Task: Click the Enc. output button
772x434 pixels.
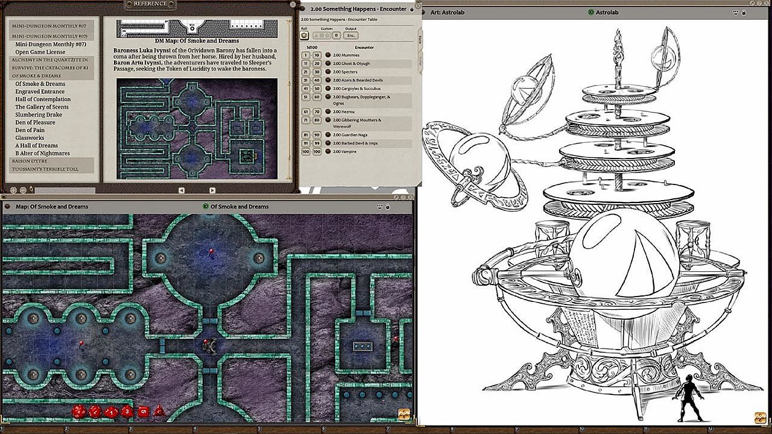Action: 350,36
